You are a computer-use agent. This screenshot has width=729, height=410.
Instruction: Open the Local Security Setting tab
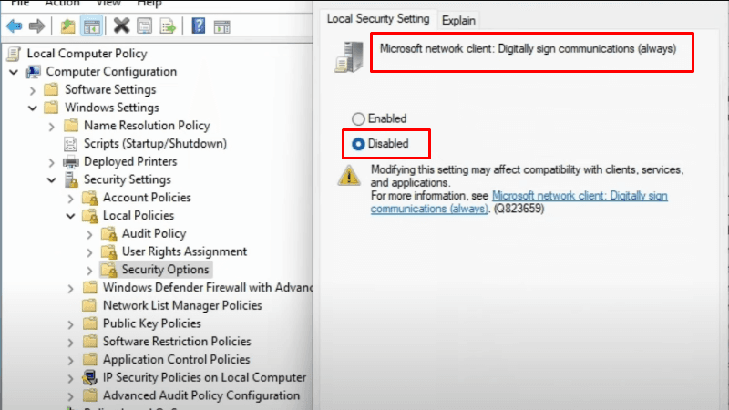[x=378, y=18]
